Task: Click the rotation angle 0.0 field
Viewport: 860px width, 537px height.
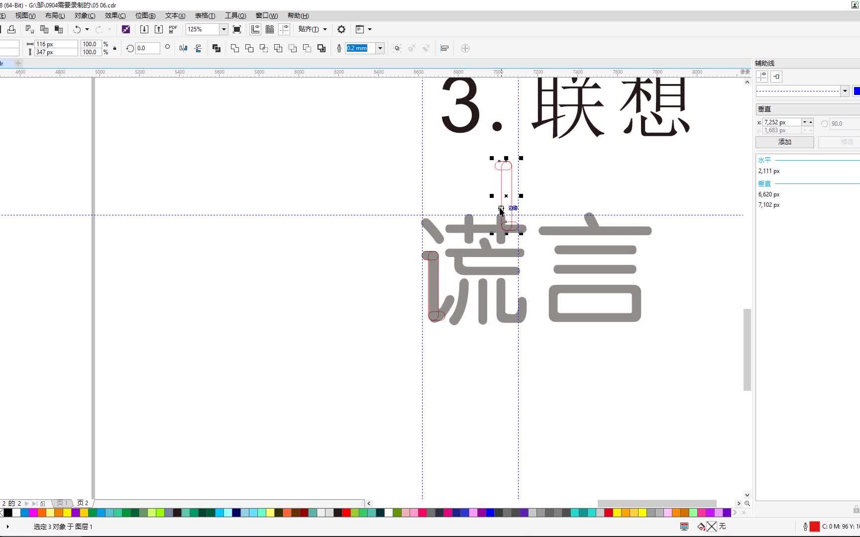Action: [147, 48]
